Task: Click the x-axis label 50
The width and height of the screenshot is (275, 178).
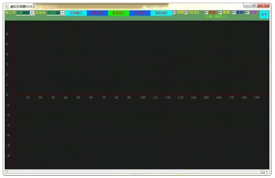Action: coord(79,98)
